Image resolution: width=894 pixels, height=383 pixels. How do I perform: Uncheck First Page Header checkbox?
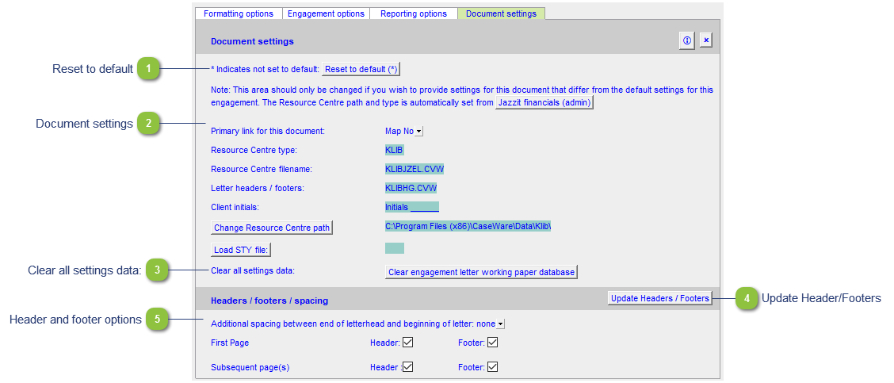coord(407,343)
